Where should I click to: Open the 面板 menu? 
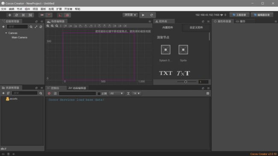[43, 9]
